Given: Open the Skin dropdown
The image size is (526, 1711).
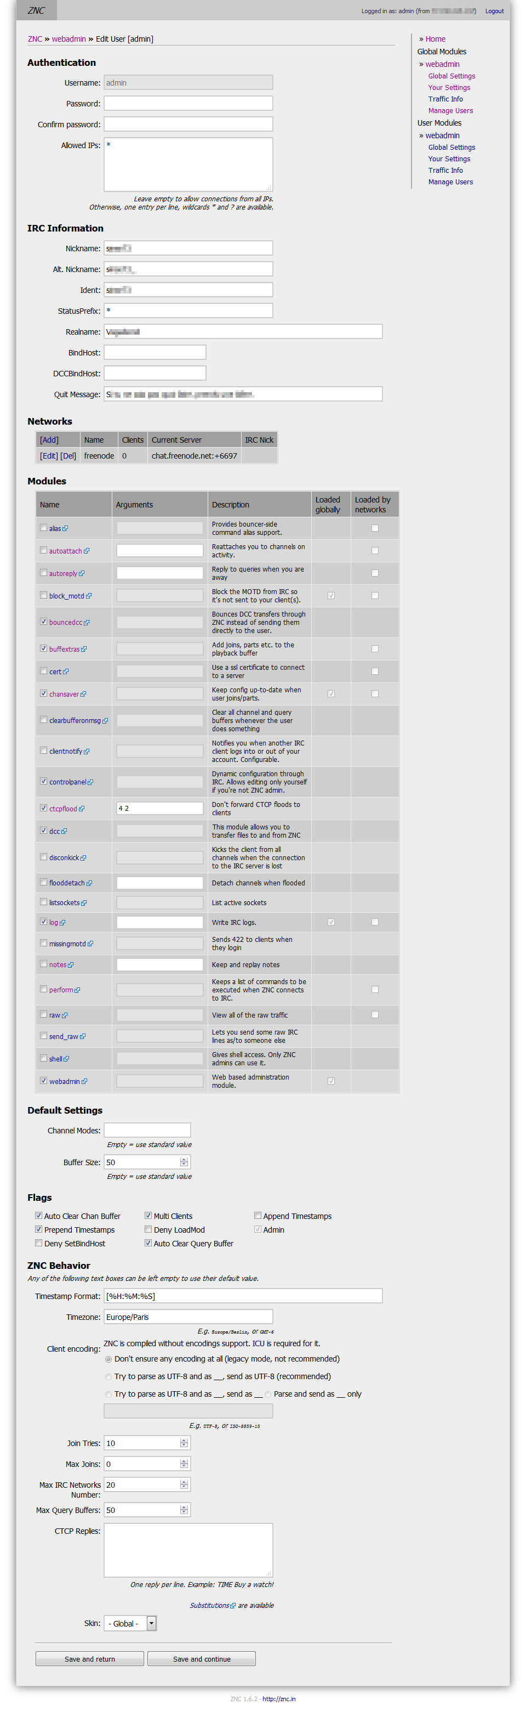Looking at the screenshot, I should [x=151, y=1623].
